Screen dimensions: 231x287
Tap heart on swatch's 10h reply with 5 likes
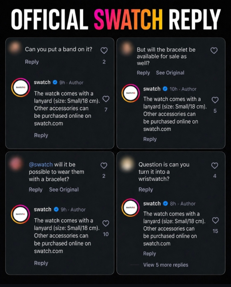click(215, 100)
